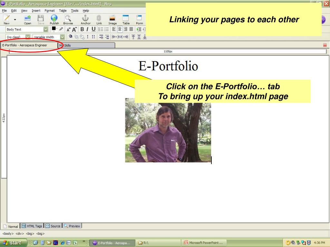Insert a hyperlink with the Link icon
Screen dimensions: 330x247
click(x=99, y=20)
